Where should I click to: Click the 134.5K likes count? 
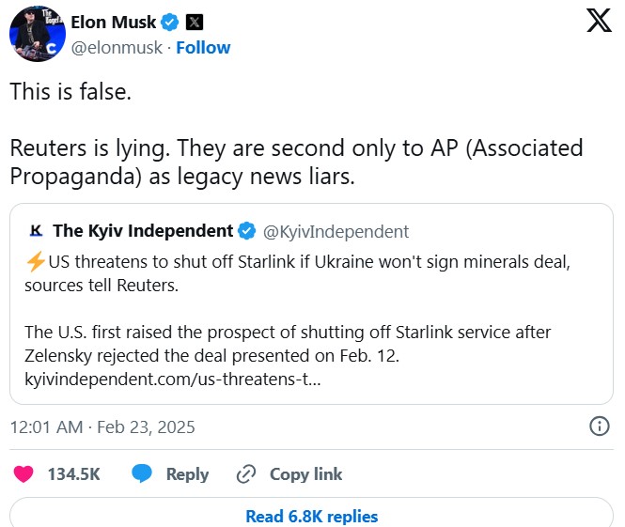coord(74,474)
